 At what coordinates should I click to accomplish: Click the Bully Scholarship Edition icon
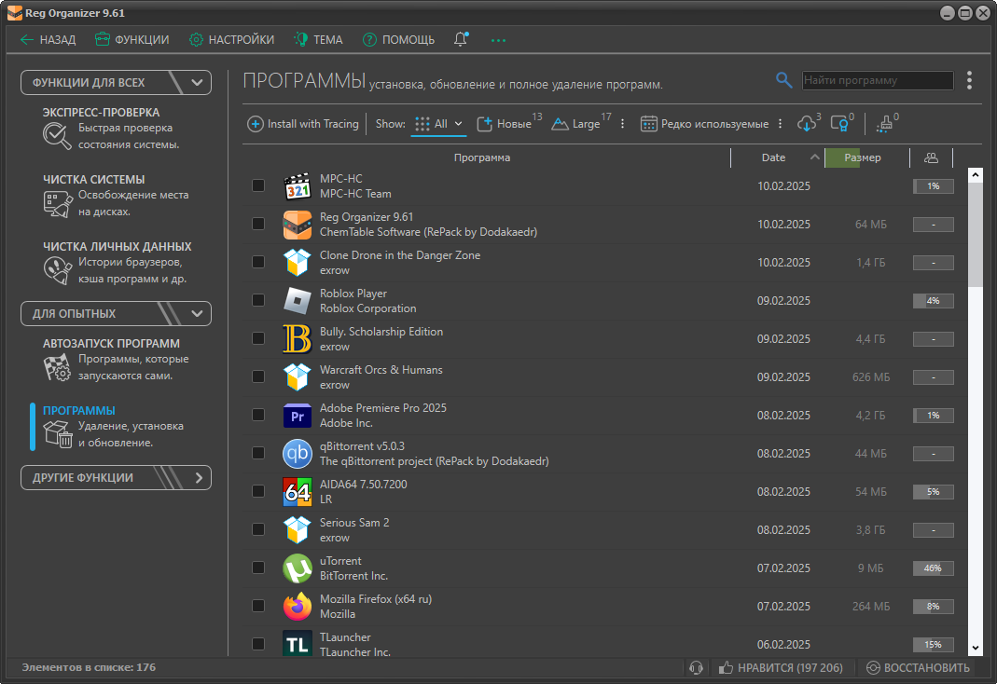coord(297,339)
